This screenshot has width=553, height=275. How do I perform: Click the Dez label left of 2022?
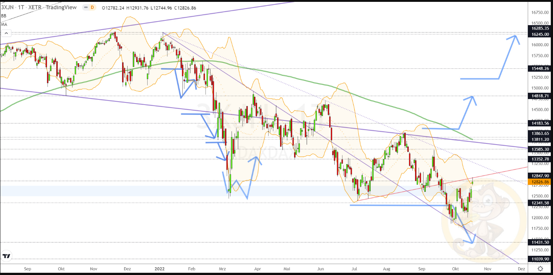128,269
